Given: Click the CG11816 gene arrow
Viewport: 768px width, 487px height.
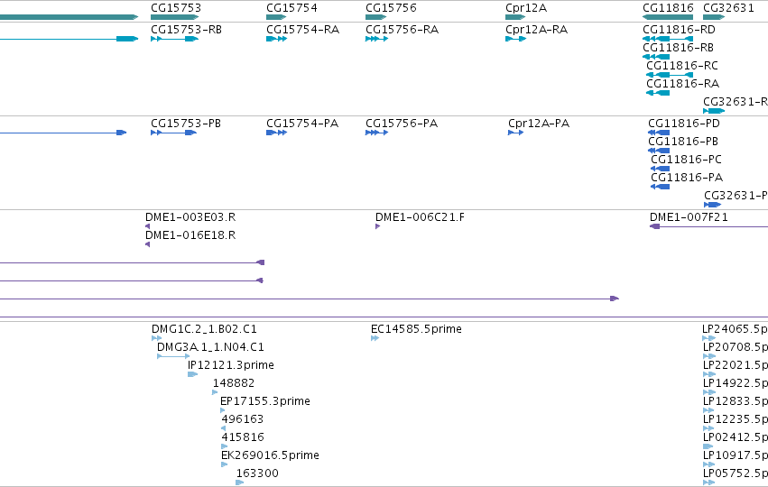Looking at the screenshot, I should click(668, 17).
